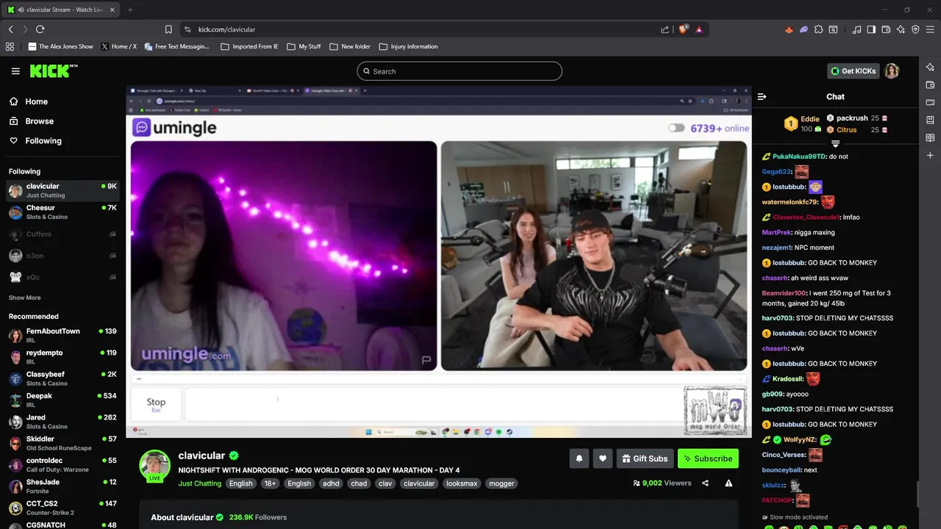
Task: Open a new browser tab
Action: 130,10
